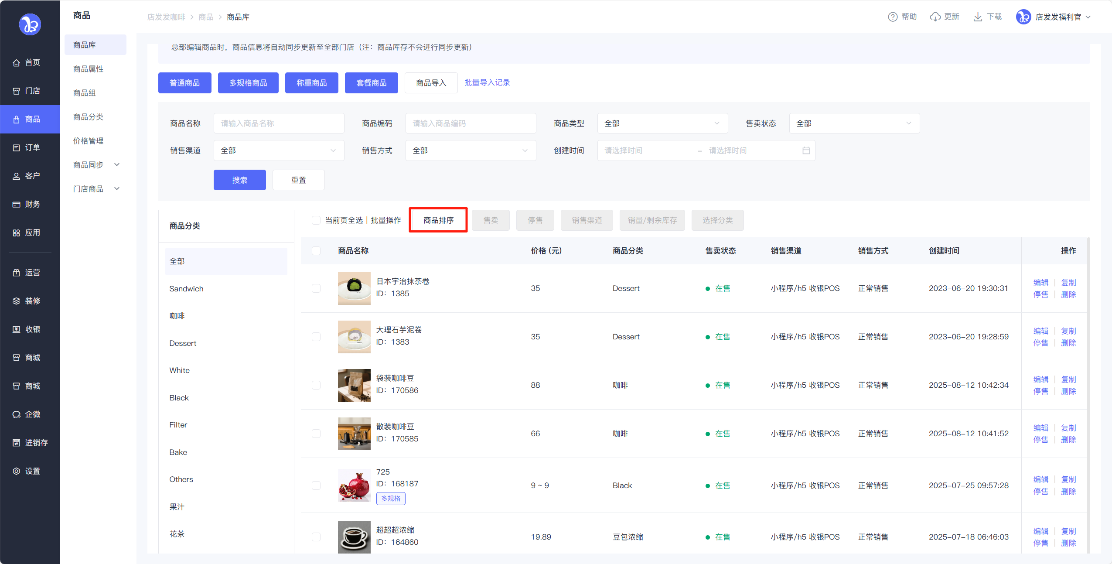Click the 创建时间 start date field
Image resolution: width=1112 pixels, height=564 pixels.
[647, 150]
